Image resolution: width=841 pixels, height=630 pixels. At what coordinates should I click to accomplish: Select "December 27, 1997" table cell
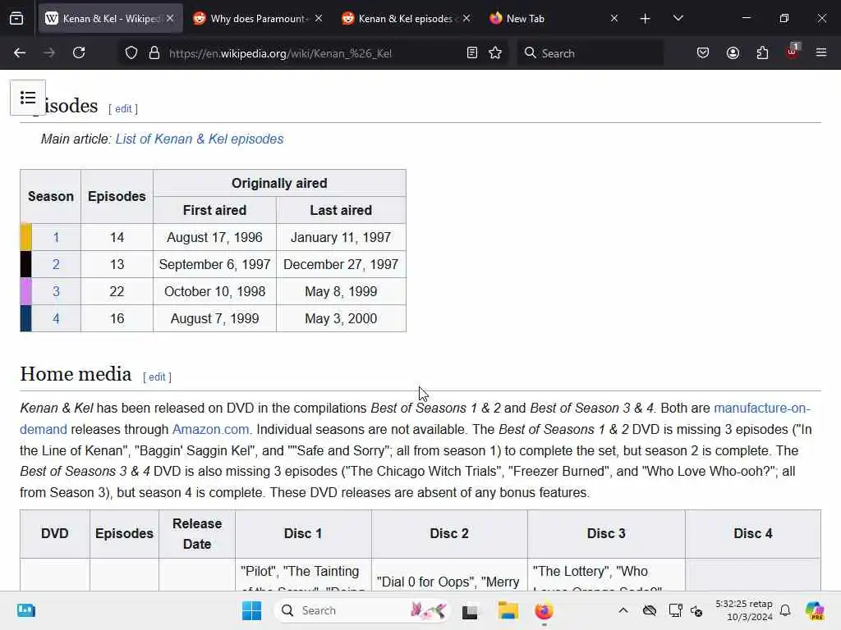coord(341,264)
